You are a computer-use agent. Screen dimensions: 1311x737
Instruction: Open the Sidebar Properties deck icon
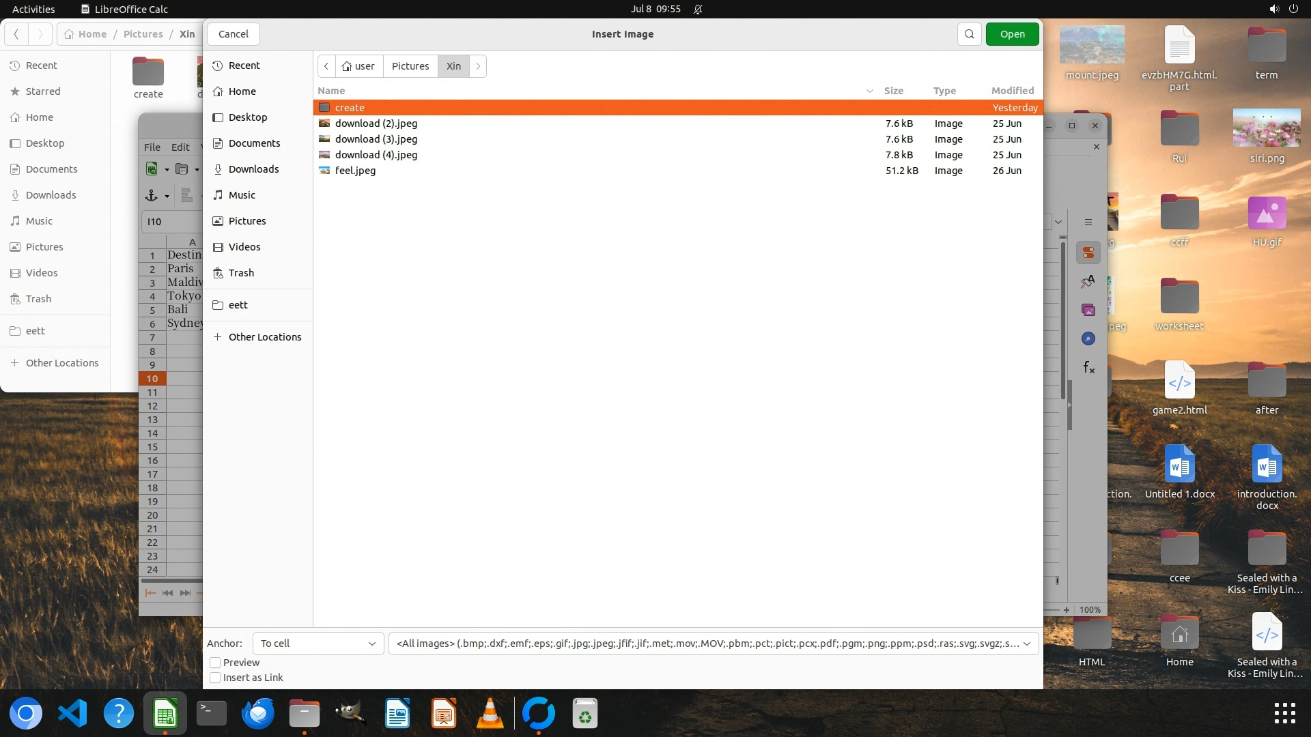pos(1088,252)
